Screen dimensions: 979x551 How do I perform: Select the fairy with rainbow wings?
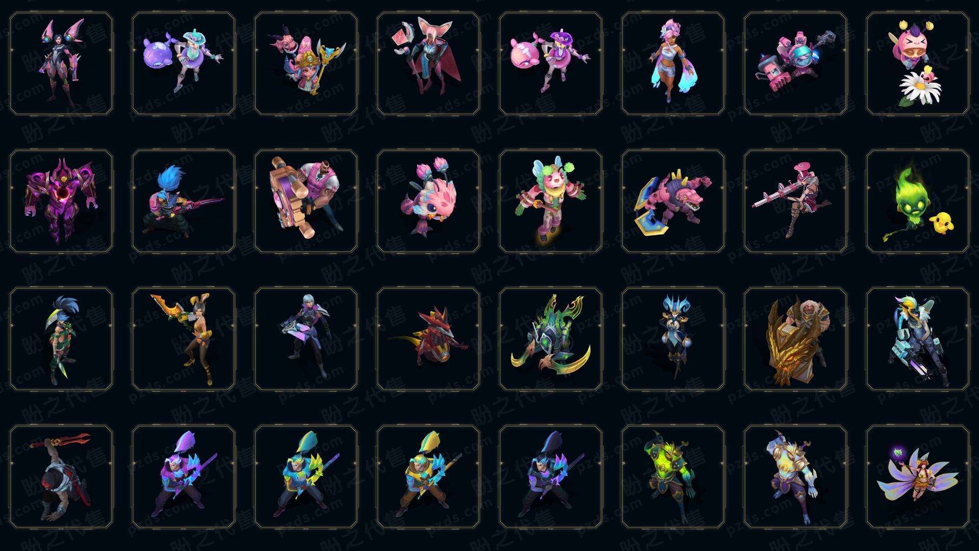click(x=918, y=477)
